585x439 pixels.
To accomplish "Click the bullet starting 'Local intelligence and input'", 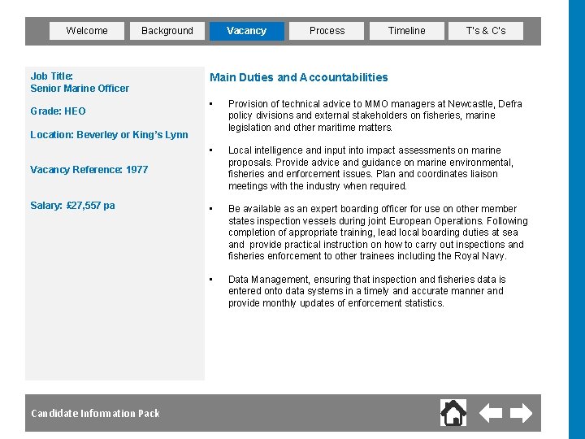I will [x=370, y=168].
